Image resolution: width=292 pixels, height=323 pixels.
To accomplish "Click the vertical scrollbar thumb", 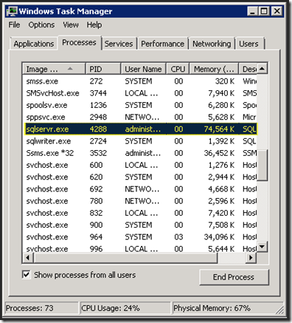I will (x=263, y=165).
